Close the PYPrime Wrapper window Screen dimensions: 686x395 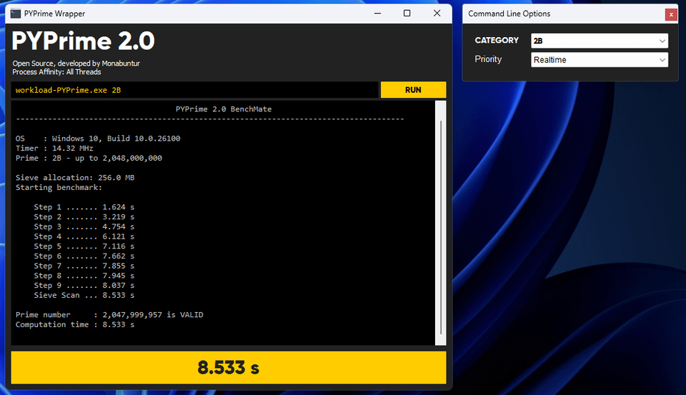pyautogui.click(x=437, y=14)
